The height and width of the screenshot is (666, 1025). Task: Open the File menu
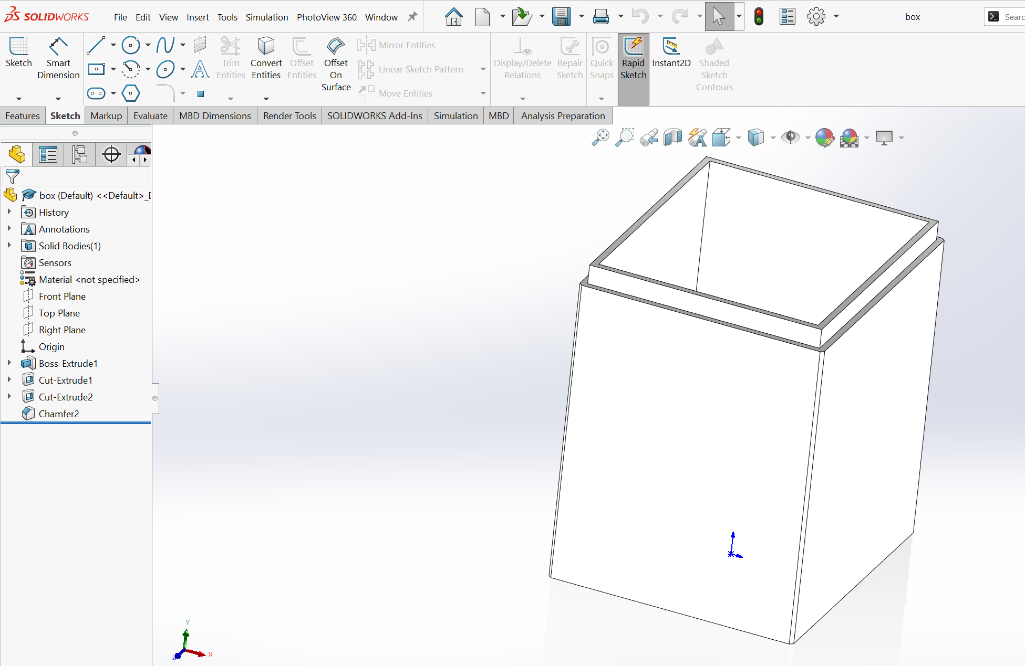click(x=120, y=17)
